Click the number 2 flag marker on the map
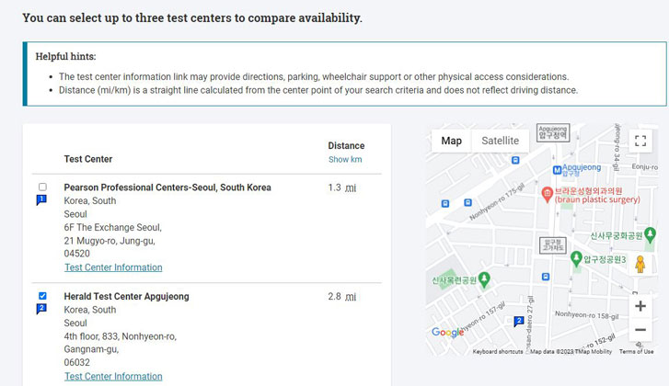Screen dimensions: 669x386 pos(518,322)
